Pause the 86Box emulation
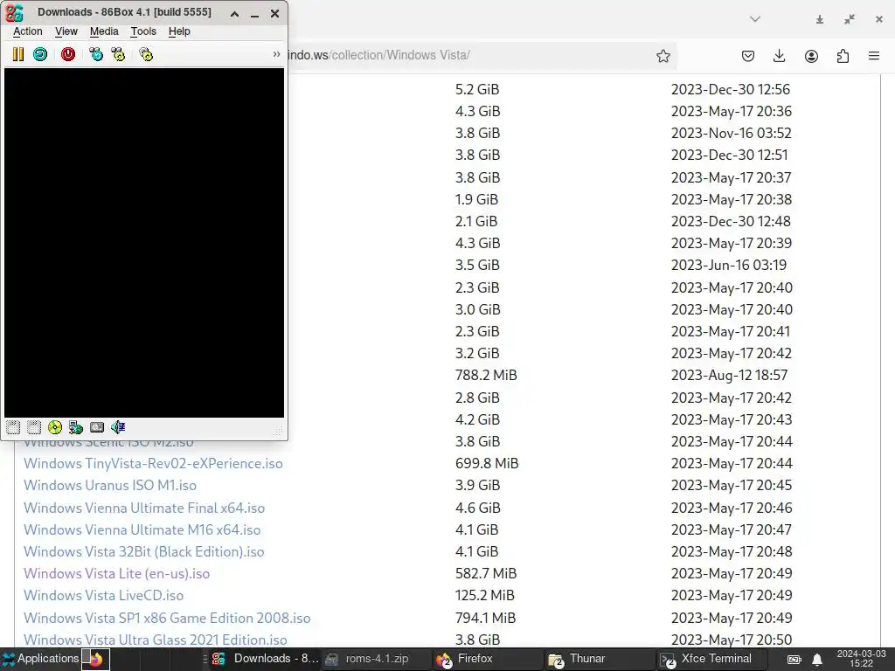 click(x=18, y=54)
